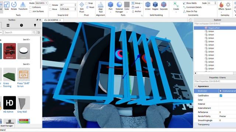The width and height of the screenshot is (236, 132).
Task: Toggle Draw On Top
Action: click(190, 11)
